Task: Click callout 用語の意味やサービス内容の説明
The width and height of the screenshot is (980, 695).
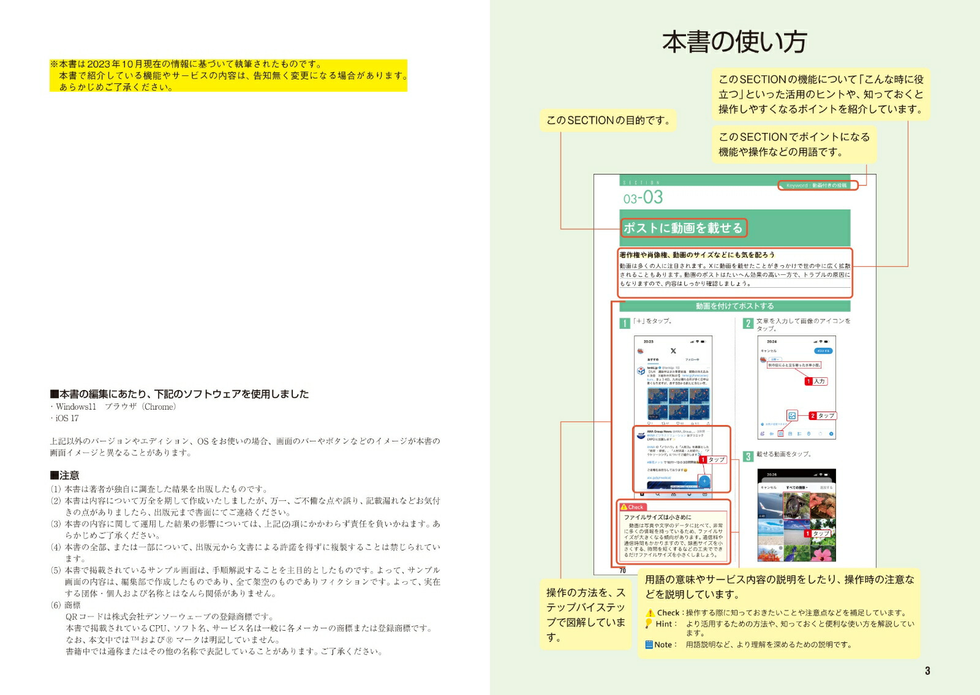Action: click(x=779, y=587)
